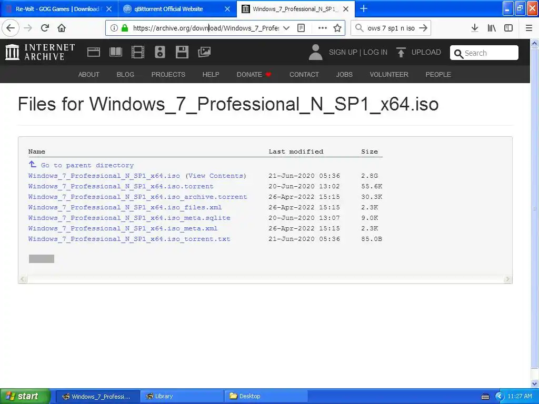This screenshot has height=404, width=539.
Task: Focus the Internet Archive Search field
Action: [x=484, y=53]
